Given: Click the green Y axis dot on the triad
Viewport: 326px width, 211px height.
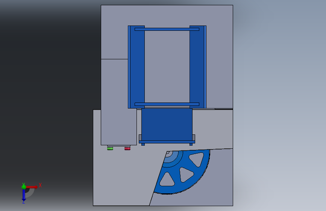Looking at the screenshot, I should point(24,187).
